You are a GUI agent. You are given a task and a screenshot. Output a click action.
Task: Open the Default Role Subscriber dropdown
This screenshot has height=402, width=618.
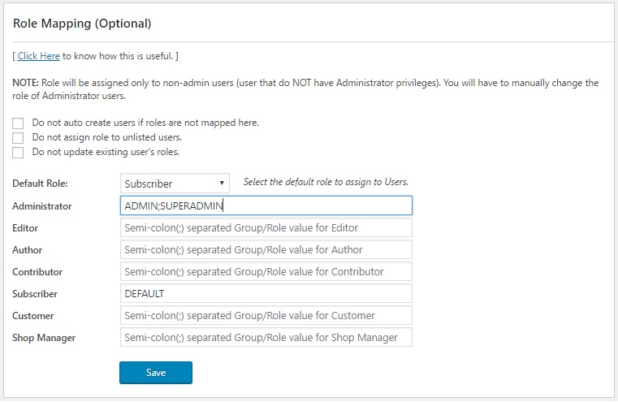175,184
